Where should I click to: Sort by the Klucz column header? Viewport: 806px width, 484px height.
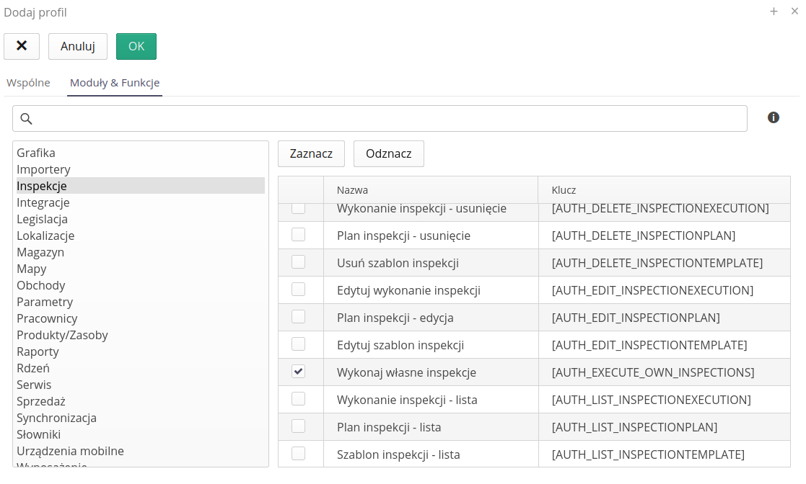click(x=564, y=190)
